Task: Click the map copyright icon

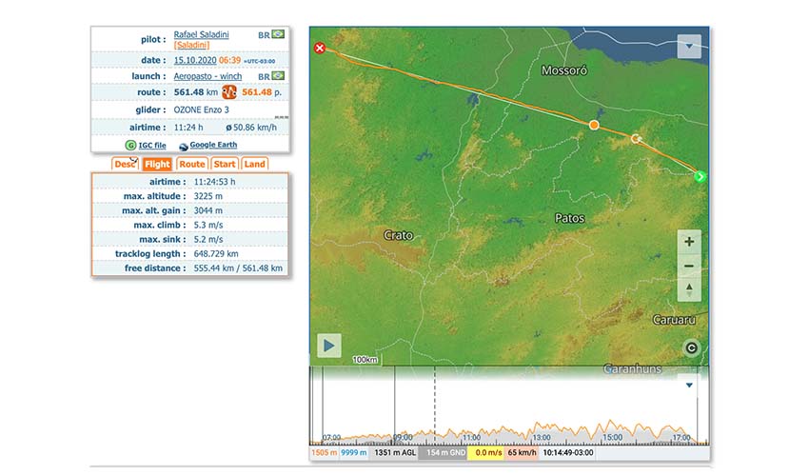Action: [691, 348]
